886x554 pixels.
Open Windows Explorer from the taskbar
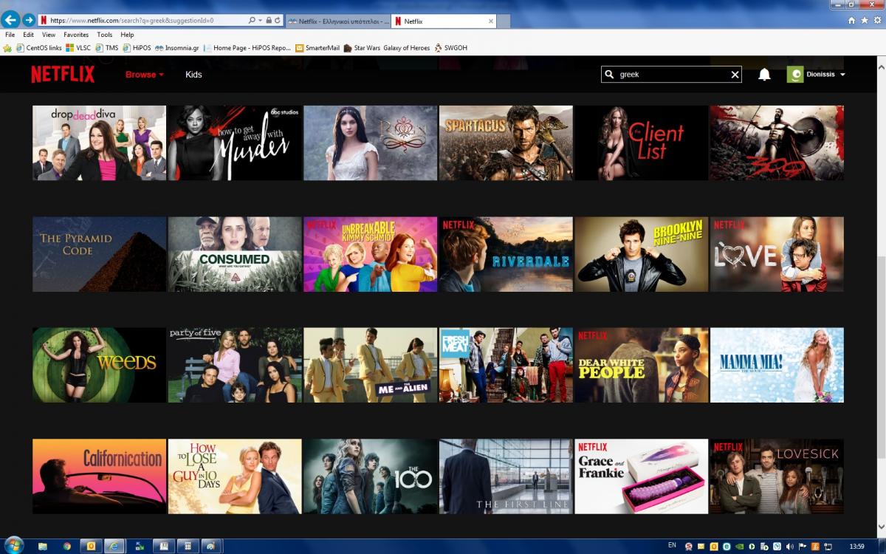pyautogui.click(x=43, y=546)
